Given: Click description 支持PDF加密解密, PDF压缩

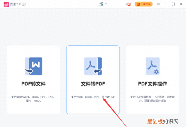Looking at the screenshot, I should (153, 99).
